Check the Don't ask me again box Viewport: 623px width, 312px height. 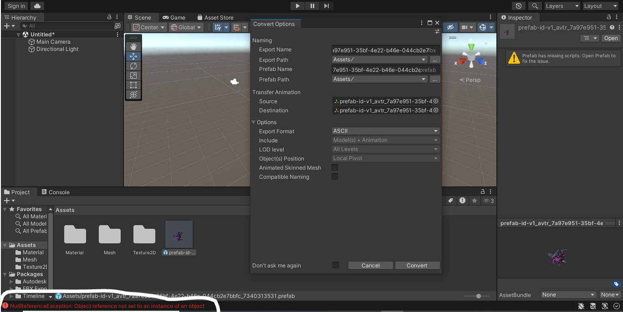pos(336,265)
